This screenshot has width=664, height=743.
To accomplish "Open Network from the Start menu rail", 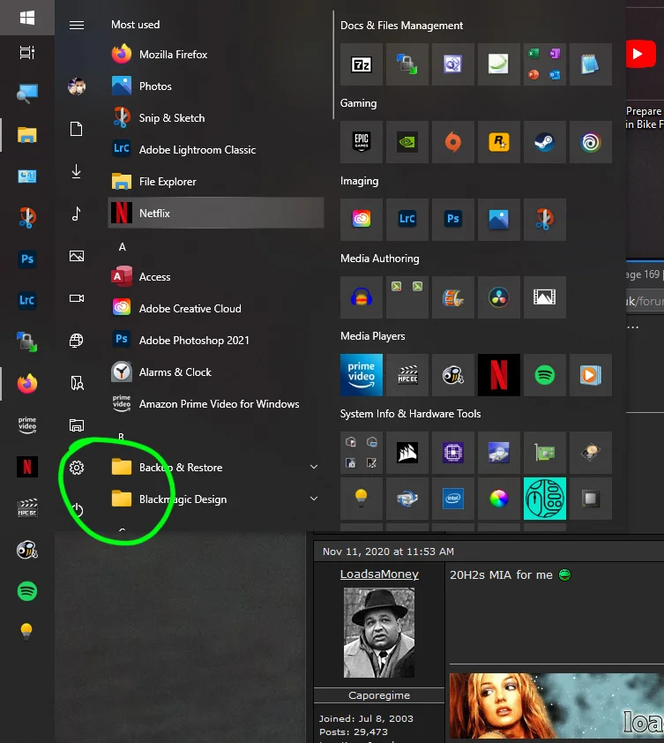I will 76,341.
